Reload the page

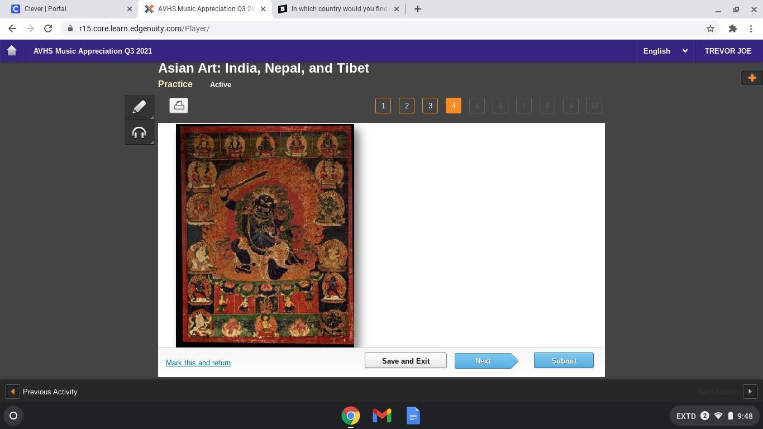click(x=48, y=28)
